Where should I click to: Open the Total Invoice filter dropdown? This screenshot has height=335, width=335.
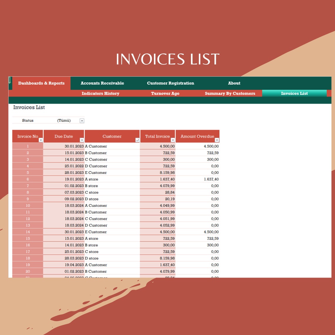pyautogui.click(x=173, y=140)
